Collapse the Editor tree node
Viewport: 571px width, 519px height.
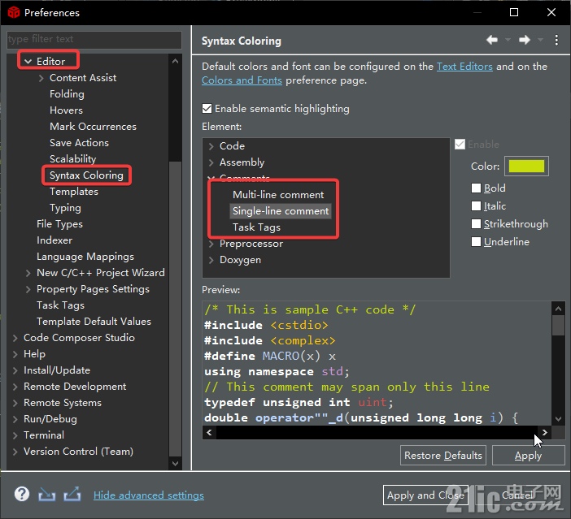[28, 62]
